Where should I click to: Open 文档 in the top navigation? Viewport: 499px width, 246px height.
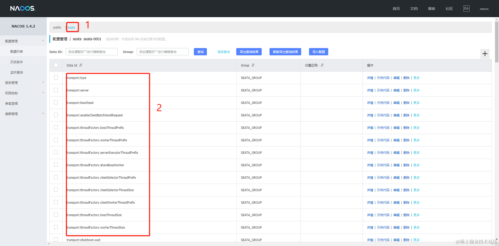pyautogui.click(x=414, y=9)
